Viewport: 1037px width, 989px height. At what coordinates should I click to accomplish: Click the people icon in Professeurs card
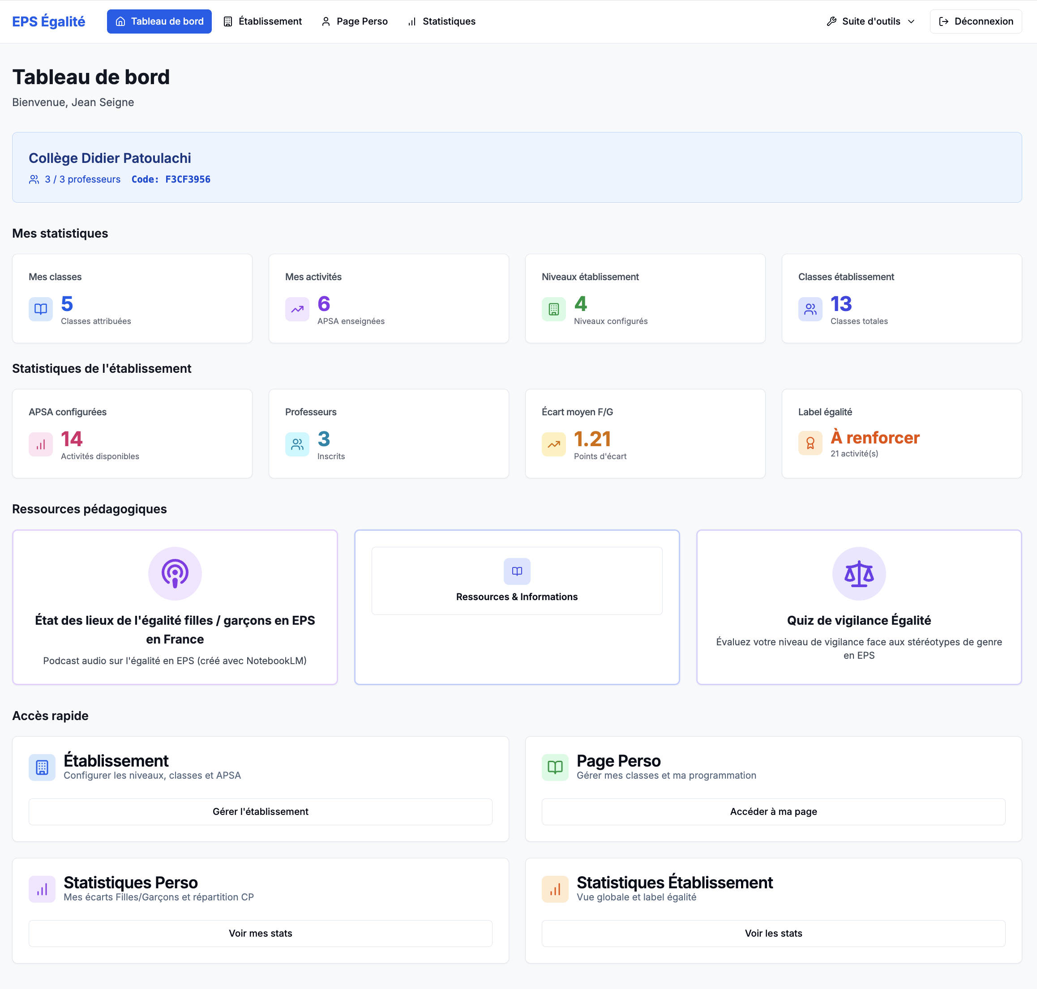297,444
